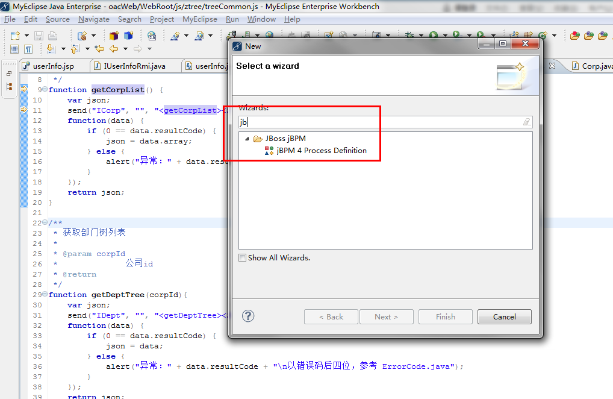The height and width of the screenshot is (399, 613).
Task: Click the green C new class icon
Action: (543, 36)
